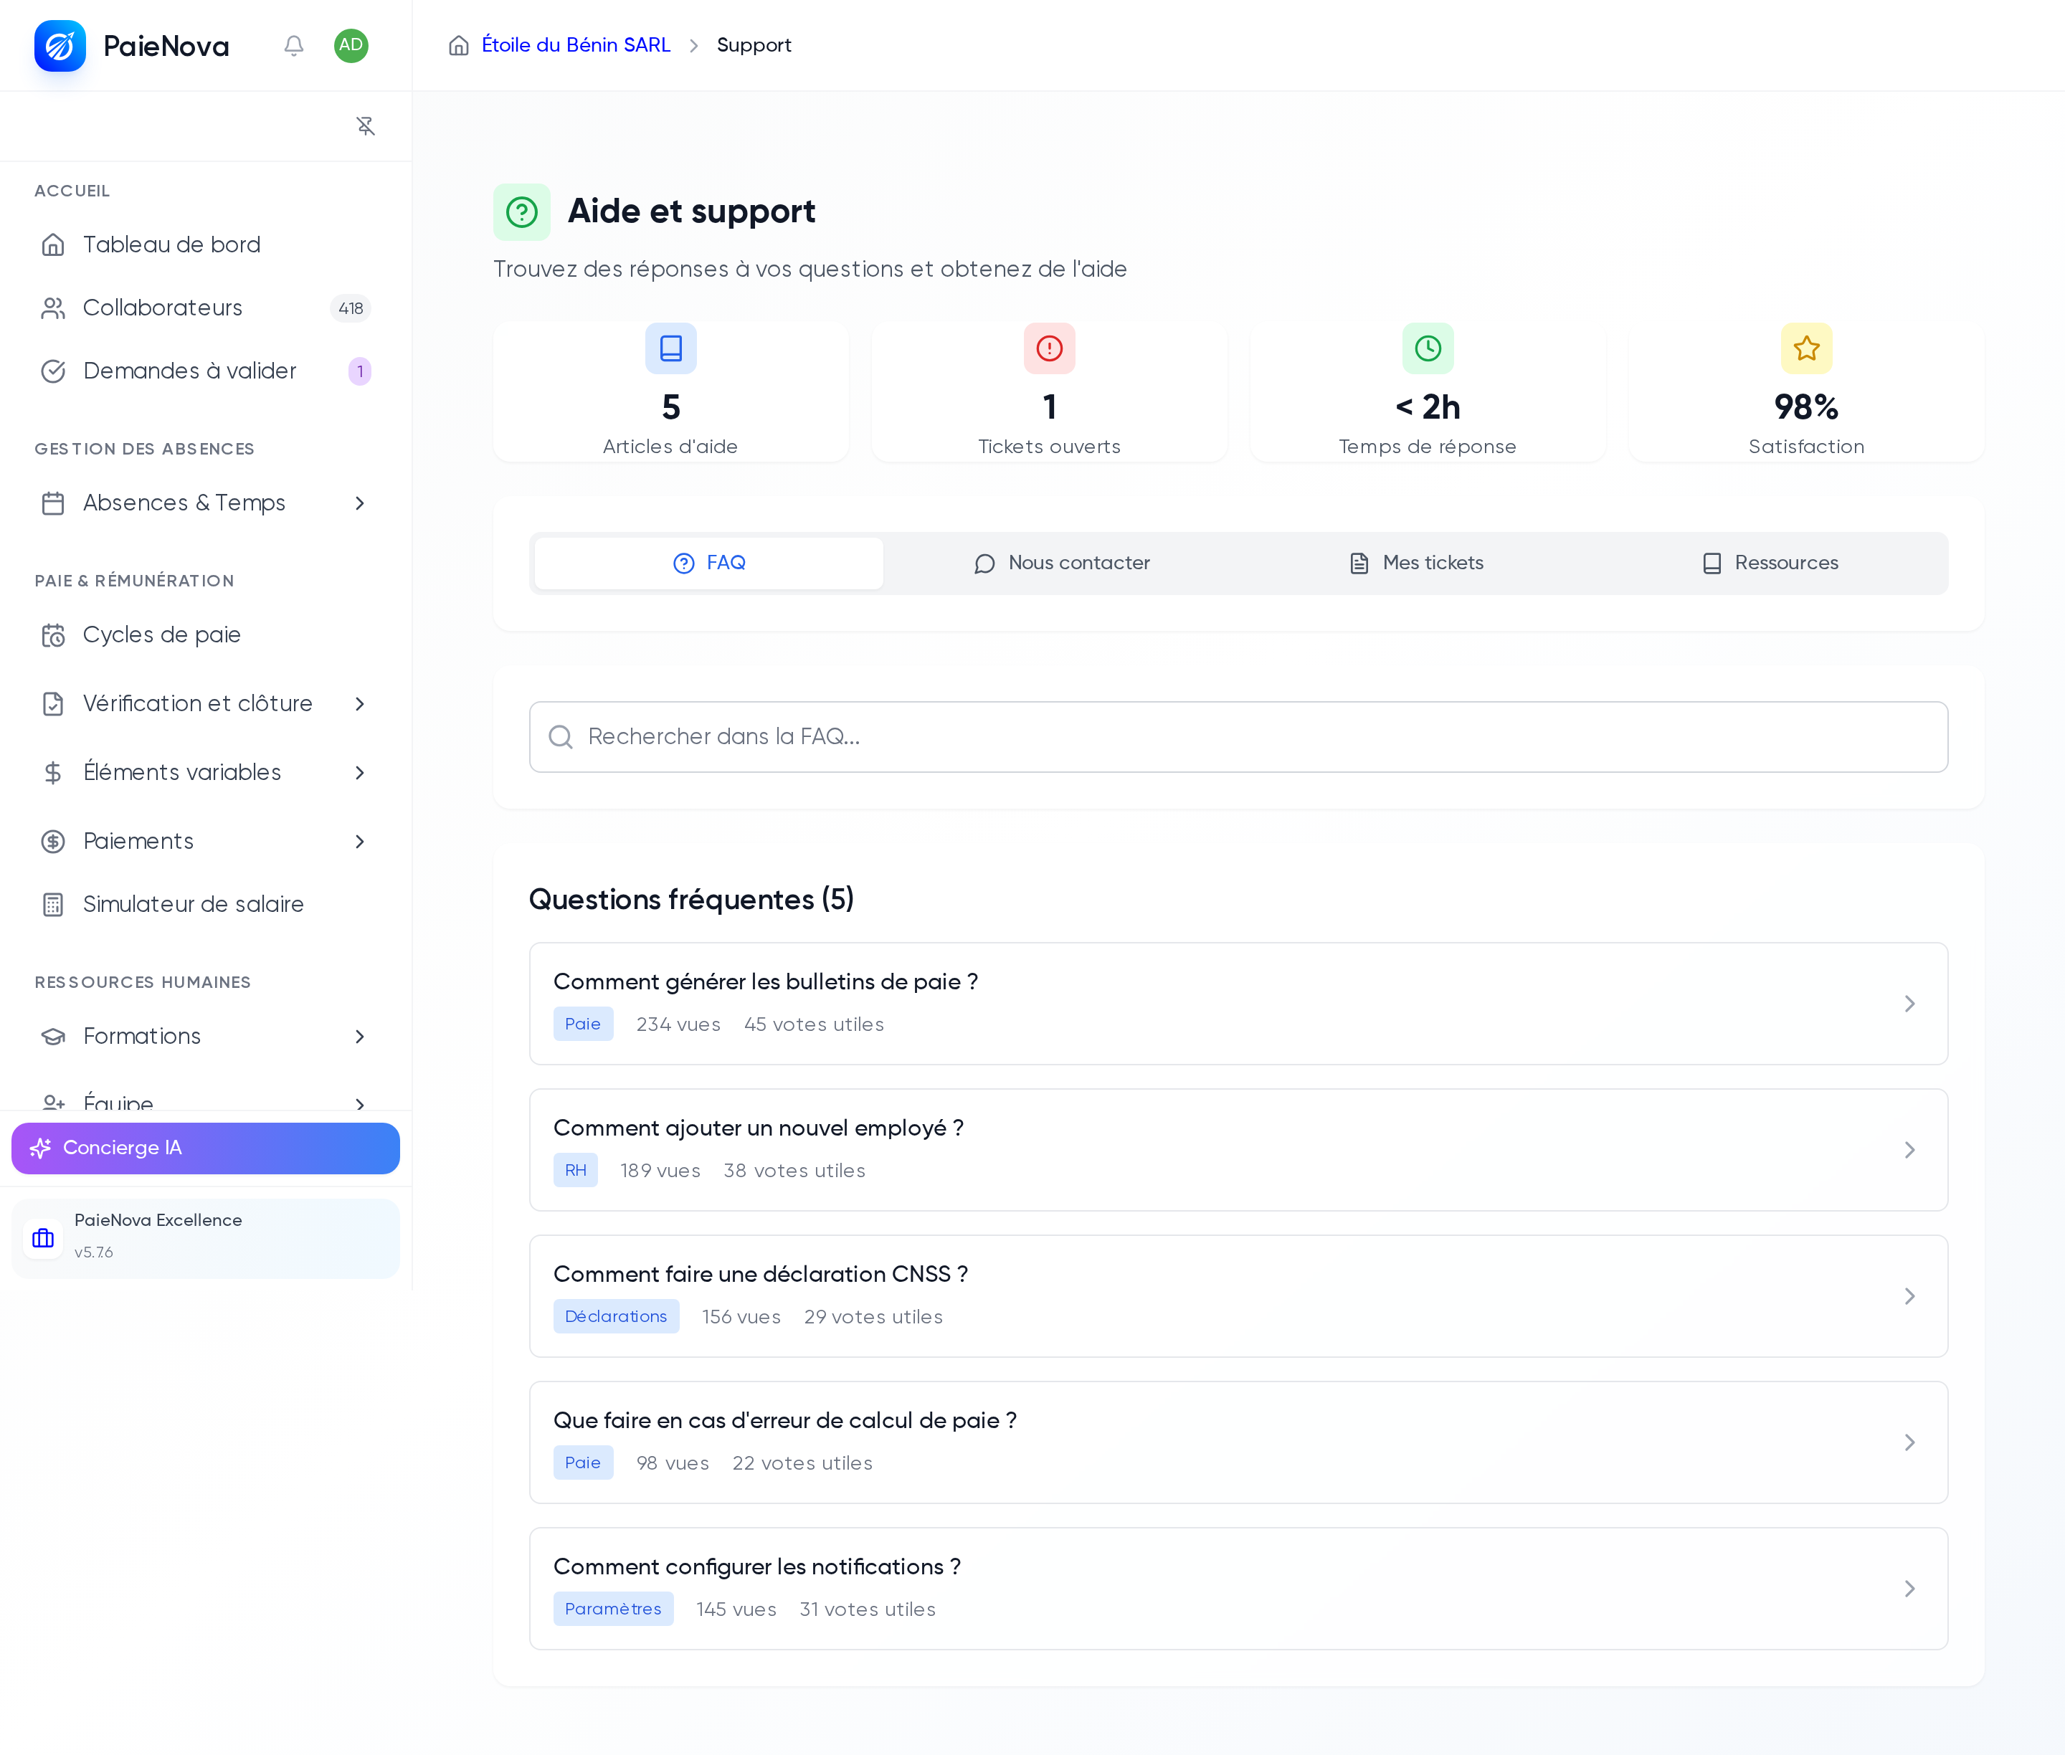
Task: Click the PaieNova logo icon
Action: coord(60,46)
